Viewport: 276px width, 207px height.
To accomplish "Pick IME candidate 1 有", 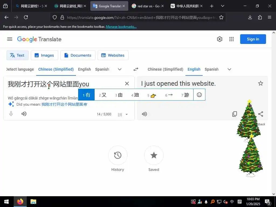I will (x=87, y=95).
